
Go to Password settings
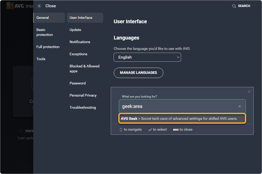click(x=78, y=83)
